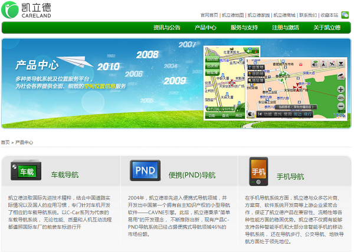Click the 产品中心 banner title
The width and height of the screenshot is (354, 252).
(x=37, y=65)
